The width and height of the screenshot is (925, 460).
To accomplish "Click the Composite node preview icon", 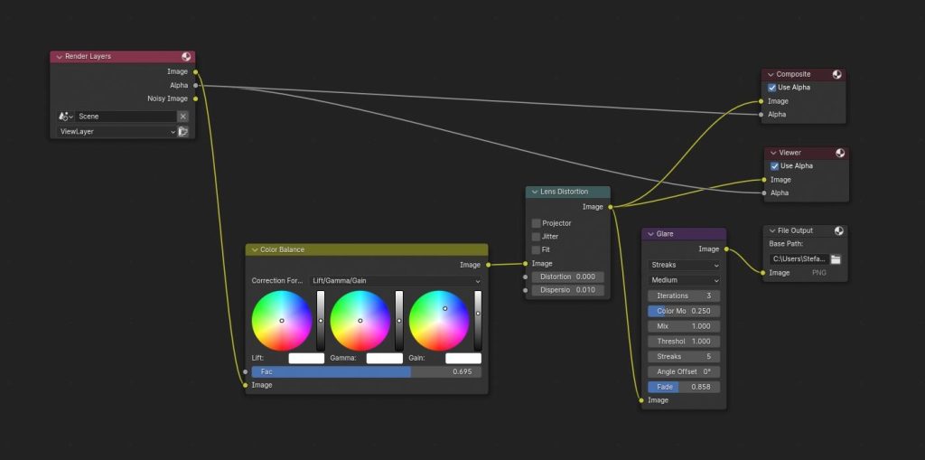I will click(x=836, y=74).
